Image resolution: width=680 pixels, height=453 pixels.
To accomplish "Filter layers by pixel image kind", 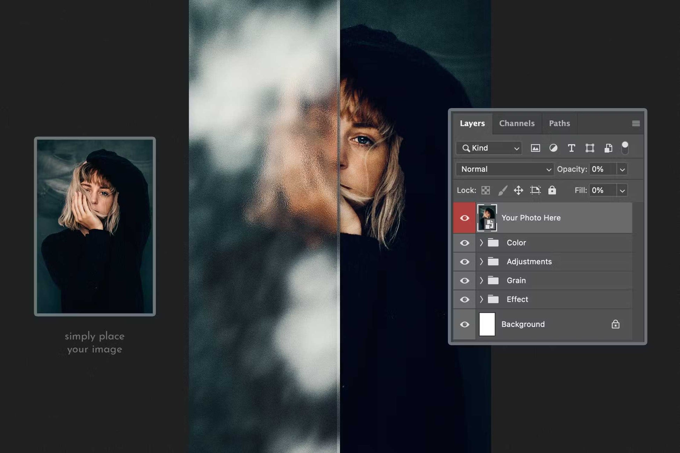I will pos(535,148).
